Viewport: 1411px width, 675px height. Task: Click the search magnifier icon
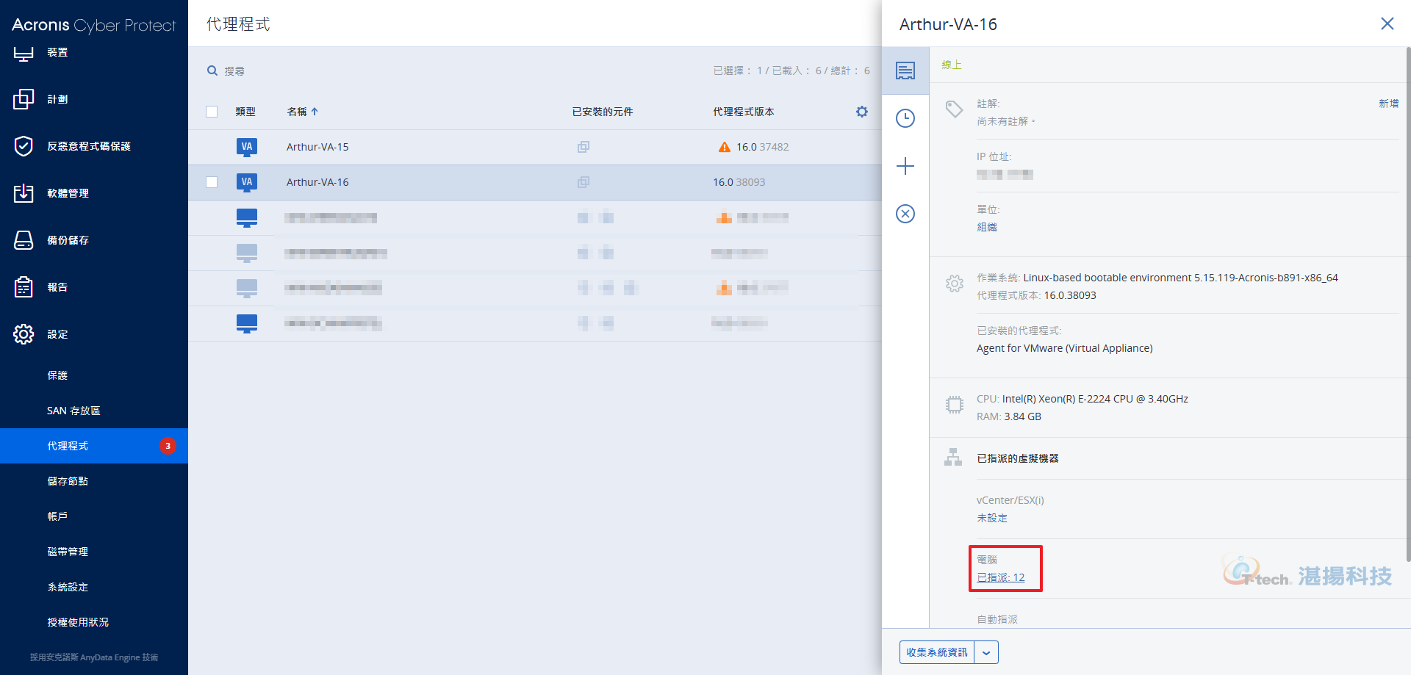click(212, 71)
